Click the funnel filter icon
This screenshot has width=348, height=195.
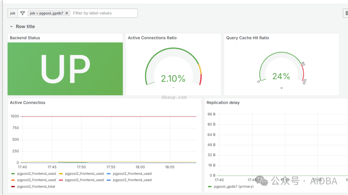[23, 13]
